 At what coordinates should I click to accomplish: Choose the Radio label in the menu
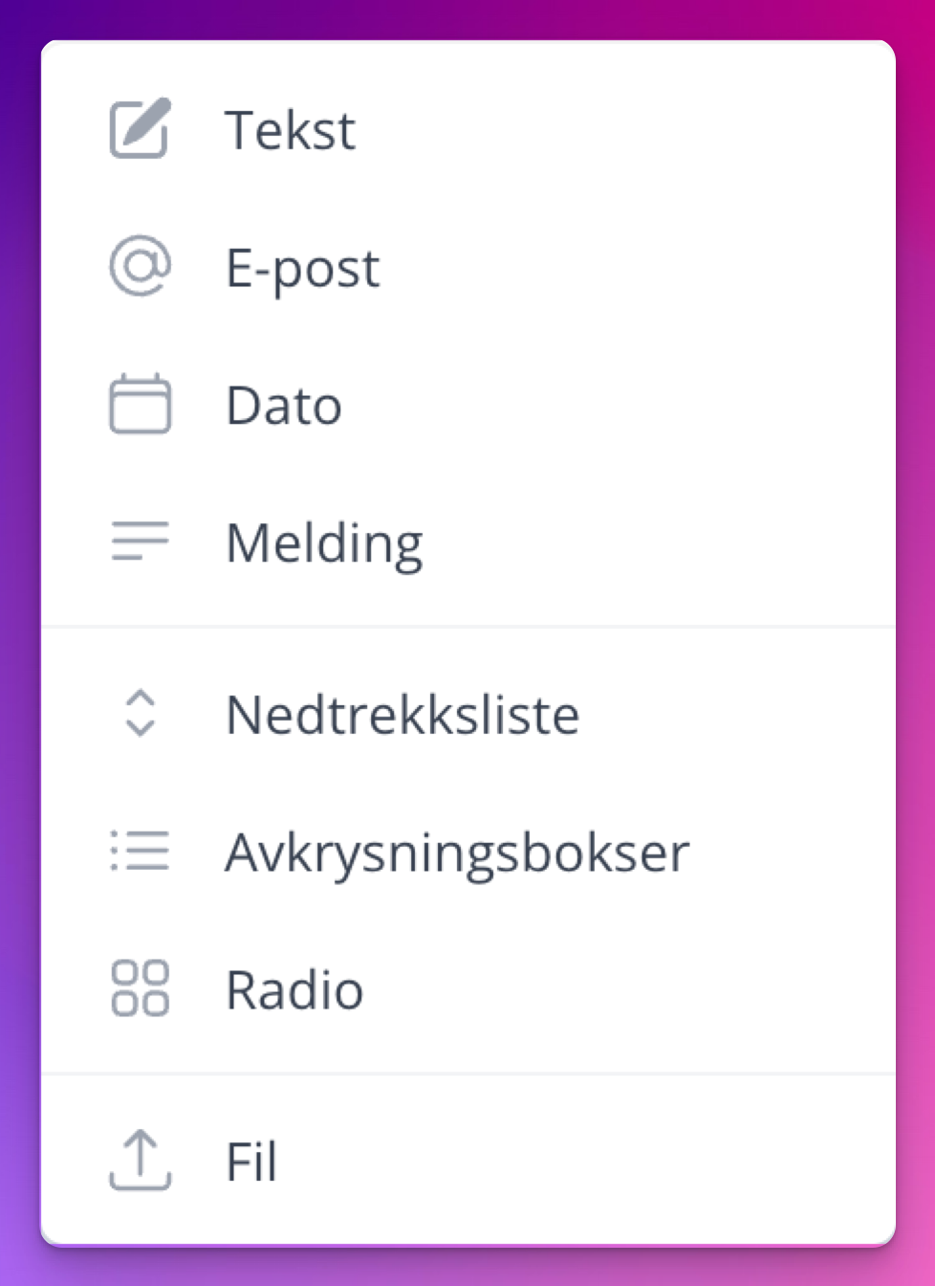294,990
